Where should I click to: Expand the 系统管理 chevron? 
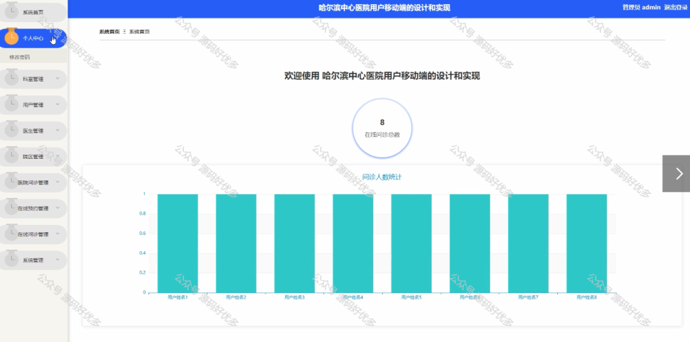click(x=58, y=260)
